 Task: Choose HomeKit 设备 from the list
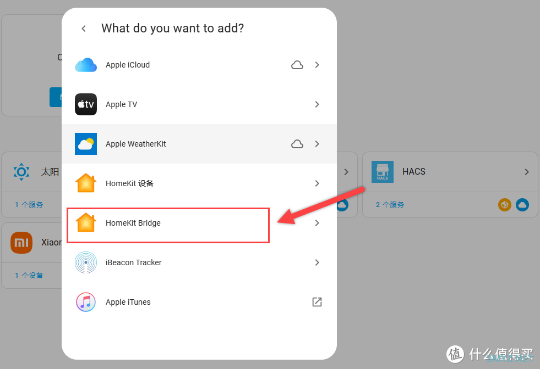coord(199,183)
